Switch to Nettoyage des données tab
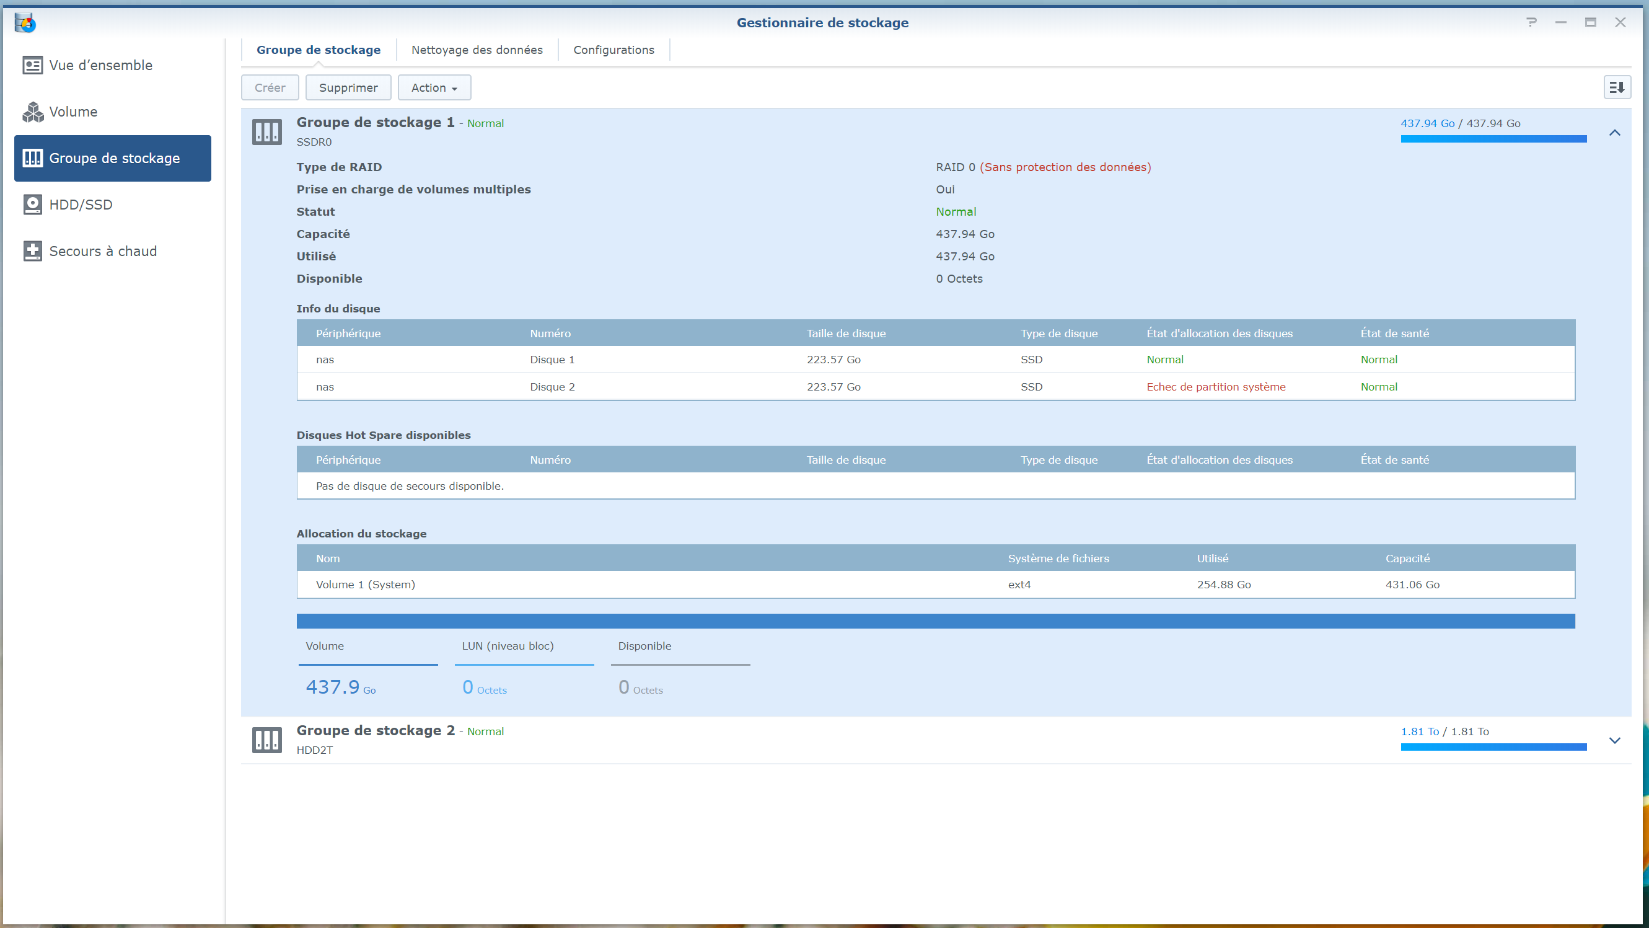This screenshot has width=1649, height=928. (477, 50)
